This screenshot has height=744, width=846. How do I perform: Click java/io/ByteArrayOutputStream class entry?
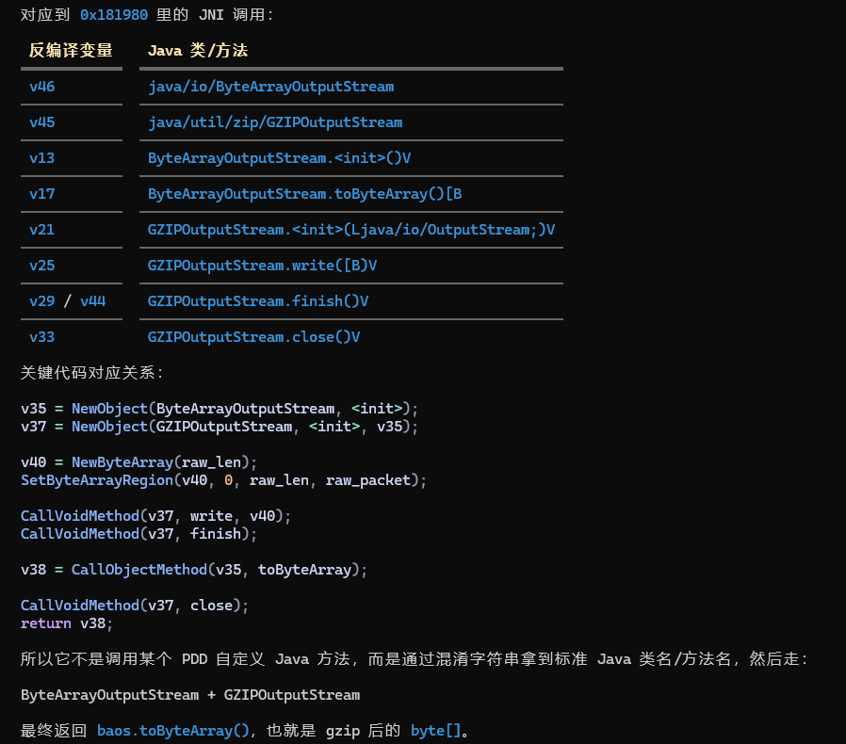point(270,87)
